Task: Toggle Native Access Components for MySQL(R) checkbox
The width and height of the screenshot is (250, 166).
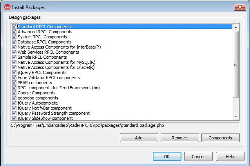Action: (x=14, y=62)
